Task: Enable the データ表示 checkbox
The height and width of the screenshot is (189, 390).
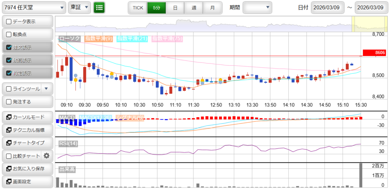Action: [x=9, y=22]
